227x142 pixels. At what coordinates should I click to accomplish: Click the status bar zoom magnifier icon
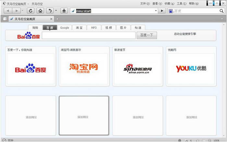[209, 140]
